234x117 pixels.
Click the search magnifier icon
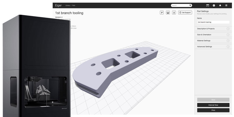pos(190,5)
